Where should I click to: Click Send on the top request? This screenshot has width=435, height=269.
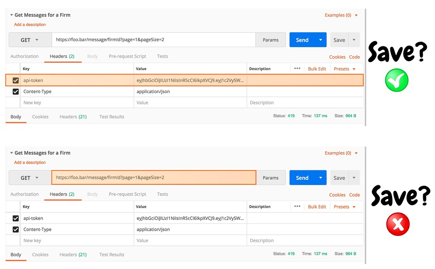pyautogui.click(x=302, y=40)
